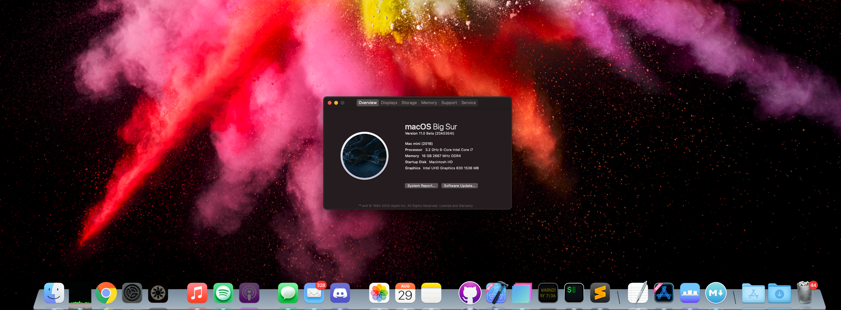
Task: Open the Podcasts app
Action: 249,293
